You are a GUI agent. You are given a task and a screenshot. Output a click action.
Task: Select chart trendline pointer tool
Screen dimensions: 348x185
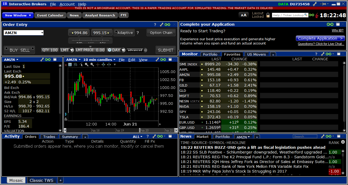point(81,64)
